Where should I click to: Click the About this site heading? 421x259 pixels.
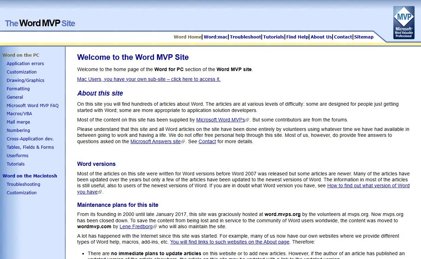[100, 93]
